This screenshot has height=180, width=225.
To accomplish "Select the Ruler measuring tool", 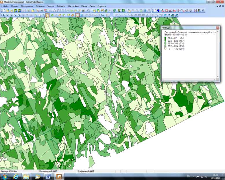I will [73, 15].
